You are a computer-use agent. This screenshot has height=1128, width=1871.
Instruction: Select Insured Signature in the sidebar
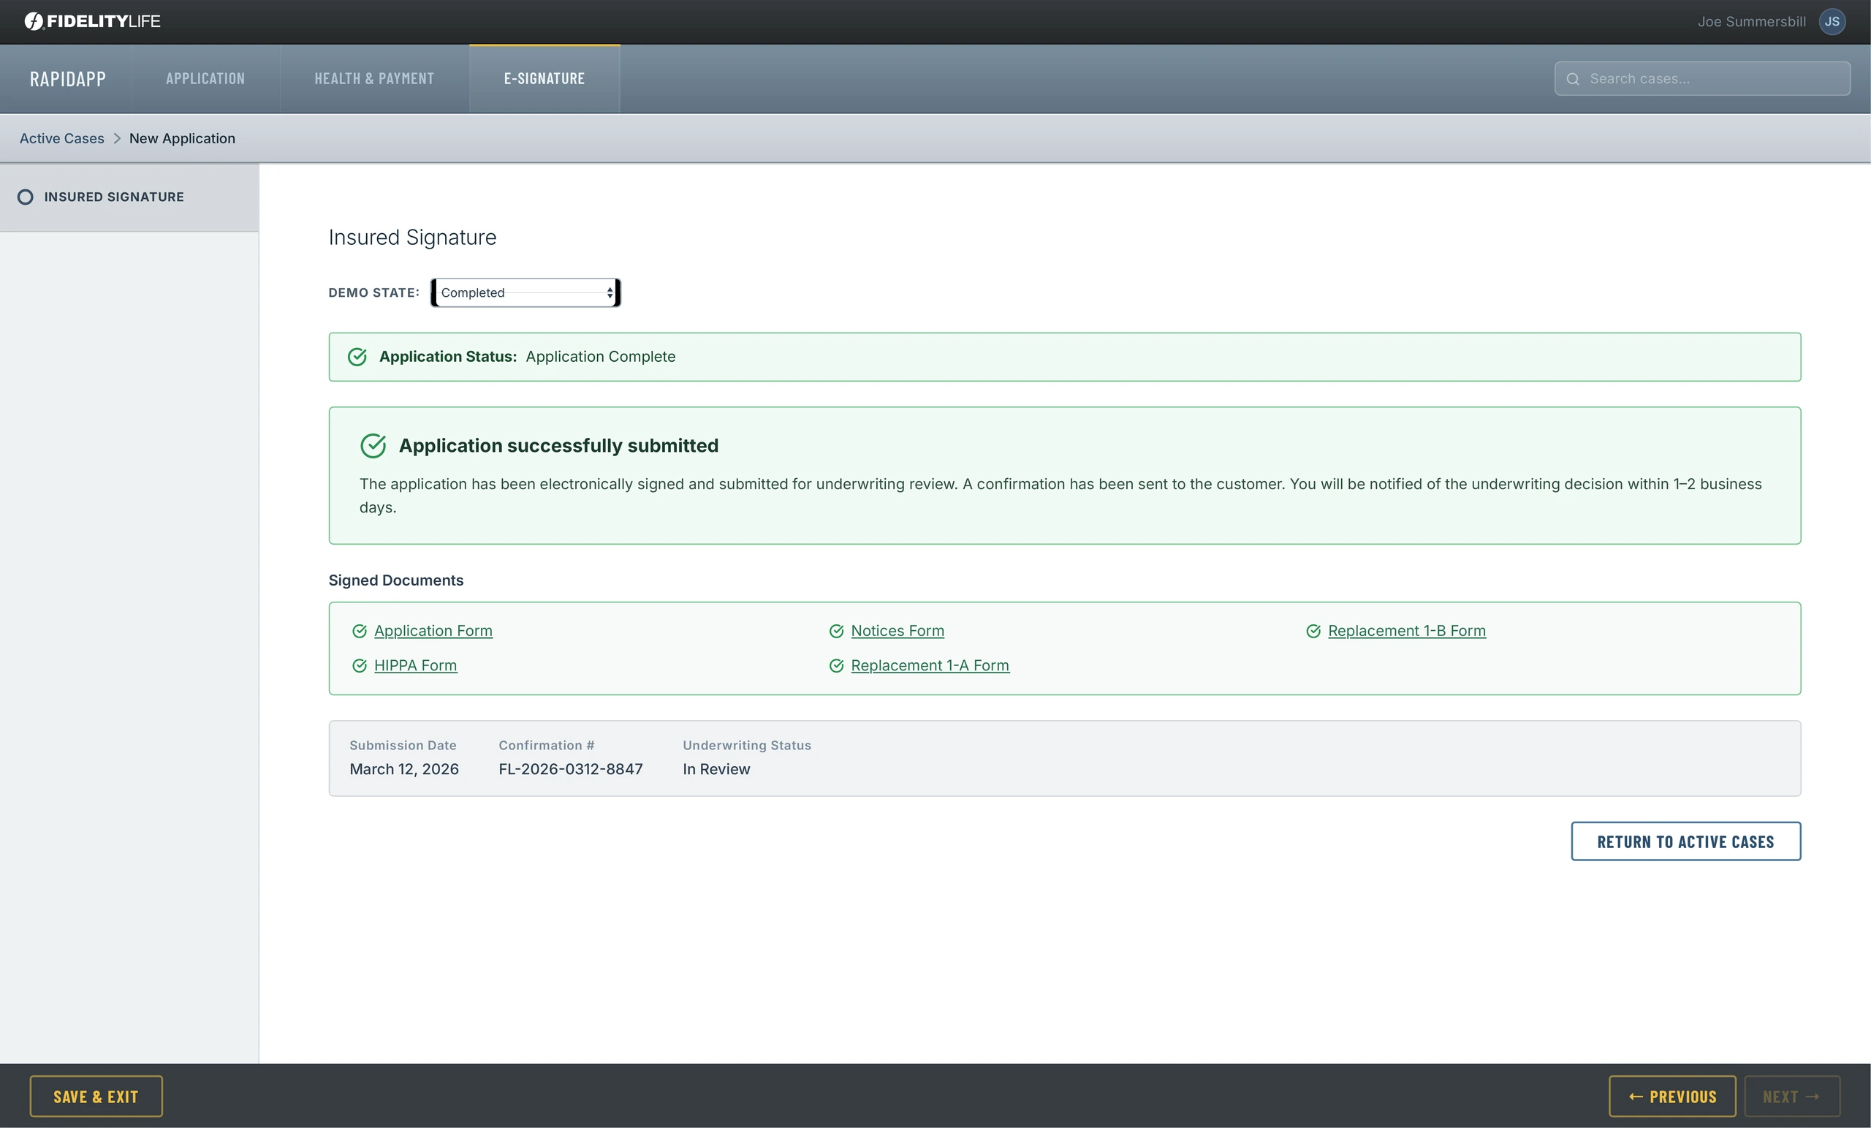pos(129,197)
